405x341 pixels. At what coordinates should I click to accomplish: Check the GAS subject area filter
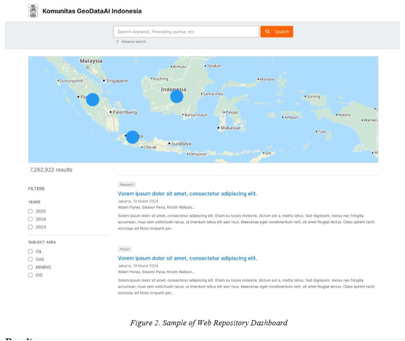click(30, 259)
